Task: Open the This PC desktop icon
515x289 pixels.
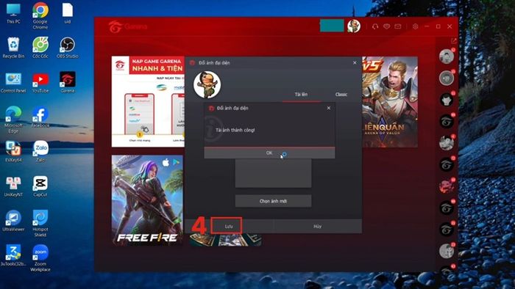Action: coord(13,13)
